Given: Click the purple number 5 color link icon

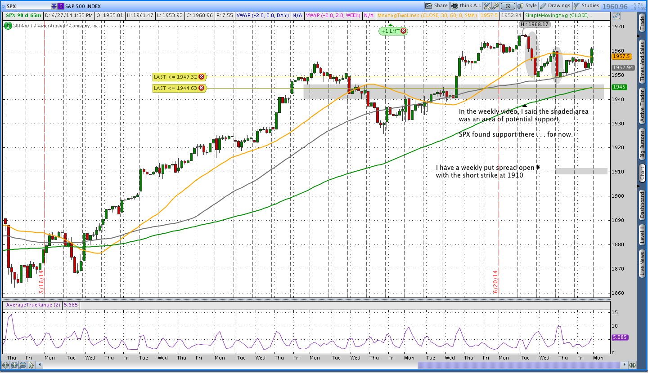Looking at the screenshot, I should 61,6.
